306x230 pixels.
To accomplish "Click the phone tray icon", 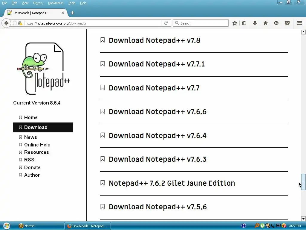I will [x=273, y=226].
